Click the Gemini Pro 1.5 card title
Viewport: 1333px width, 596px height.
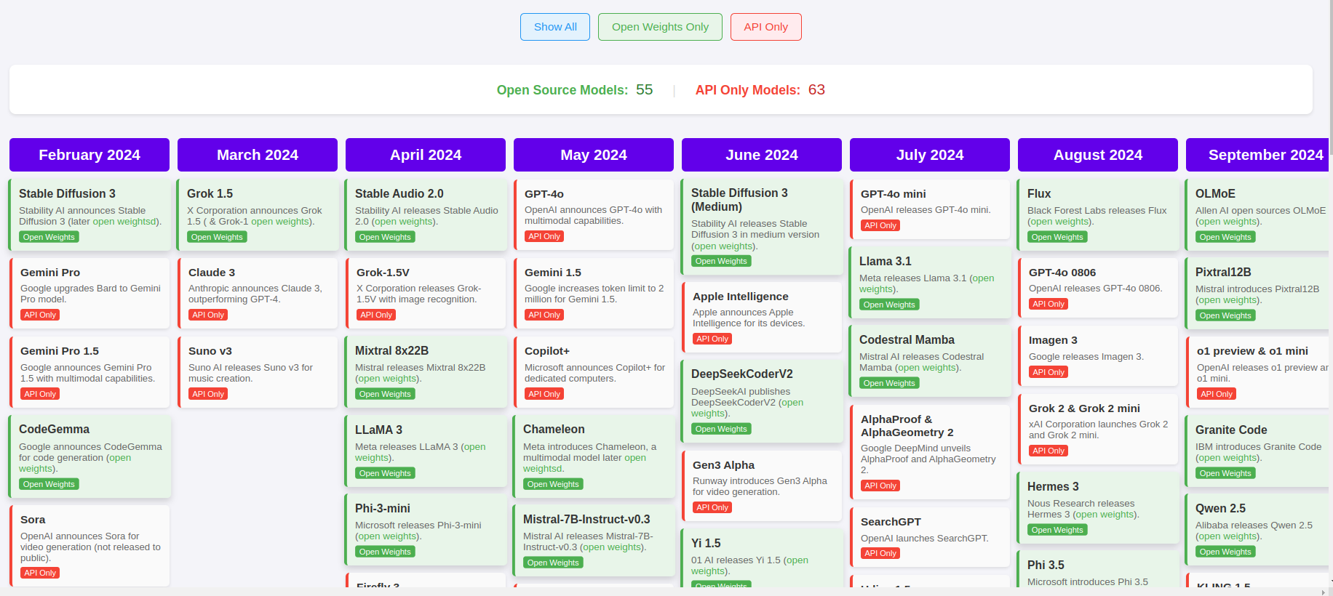pos(60,350)
